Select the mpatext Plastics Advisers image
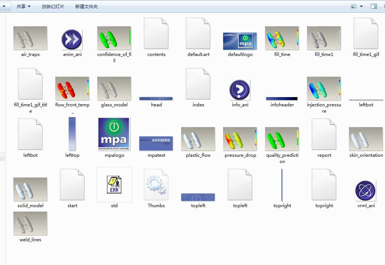This screenshot has width=385, height=265. (x=156, y=143)
